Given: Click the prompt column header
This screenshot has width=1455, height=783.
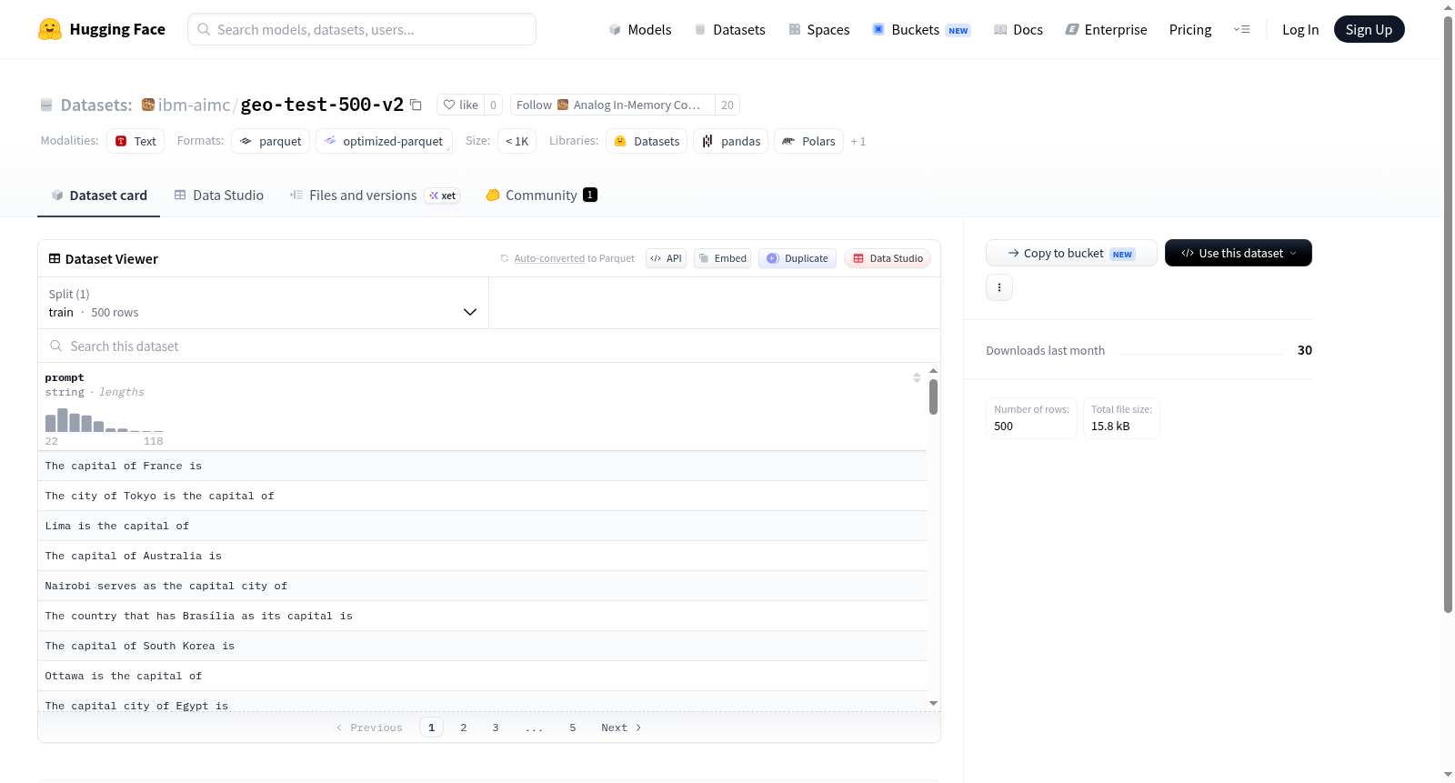Looking at the screenshot, I should [65, 377].
